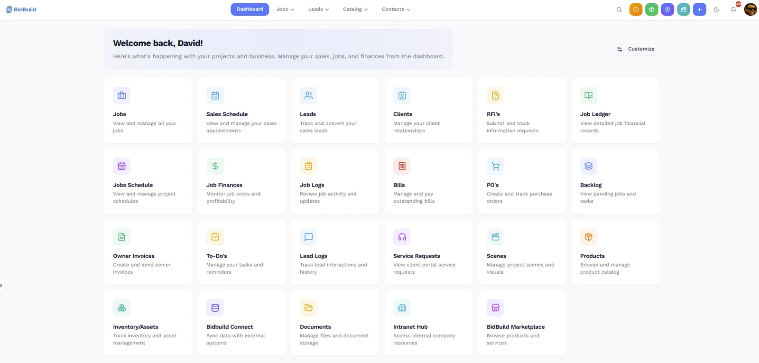759x363 pixels.
Task: Click the Inventory/Assets cubes icon
Action: (x=121, y=307)
